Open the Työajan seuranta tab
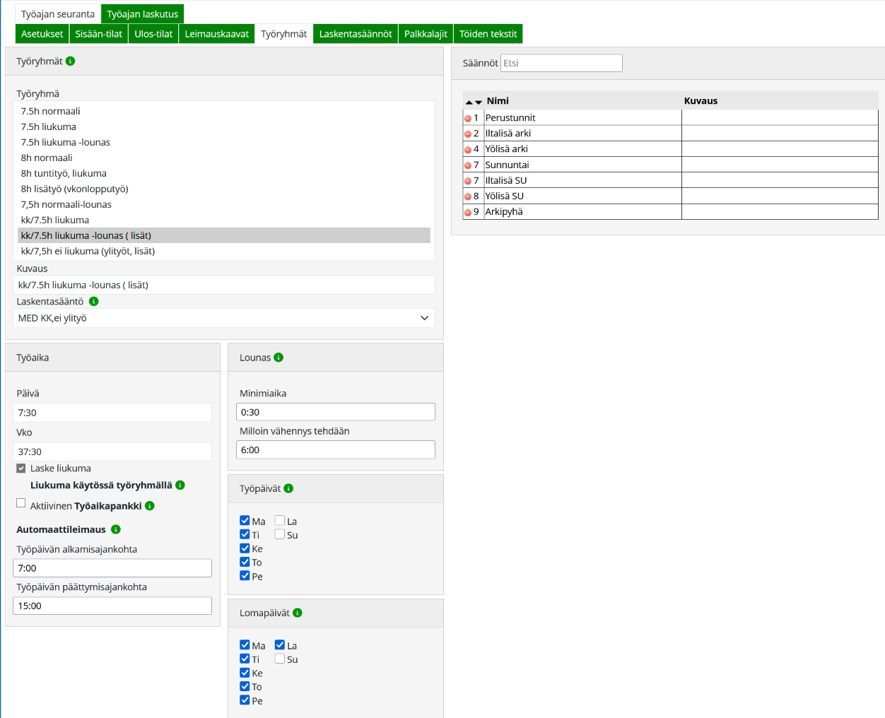The width and height of the screenshot is (885, 718). [x=57, y=14]
